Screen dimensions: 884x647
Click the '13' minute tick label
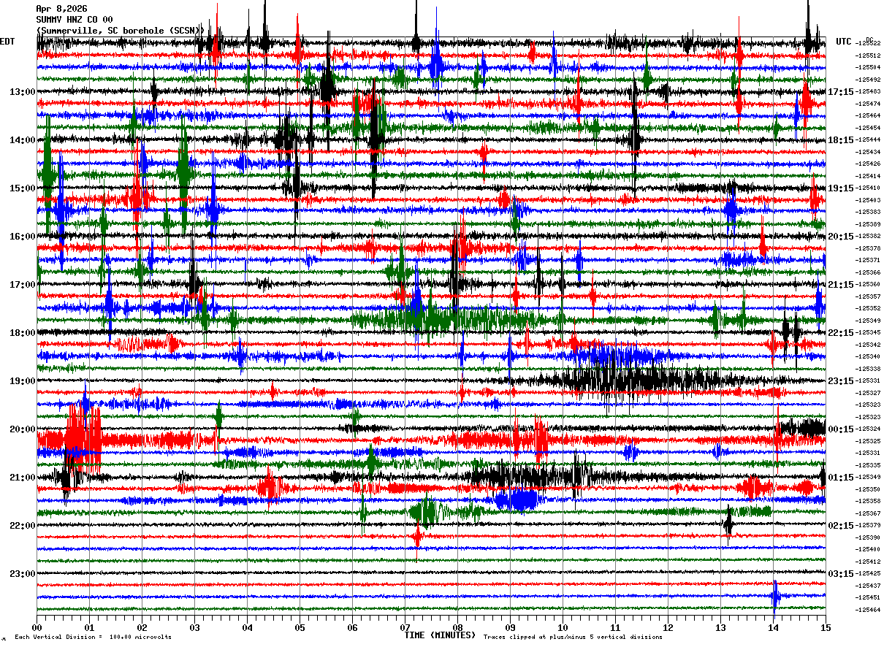click(x=720, y=628)
